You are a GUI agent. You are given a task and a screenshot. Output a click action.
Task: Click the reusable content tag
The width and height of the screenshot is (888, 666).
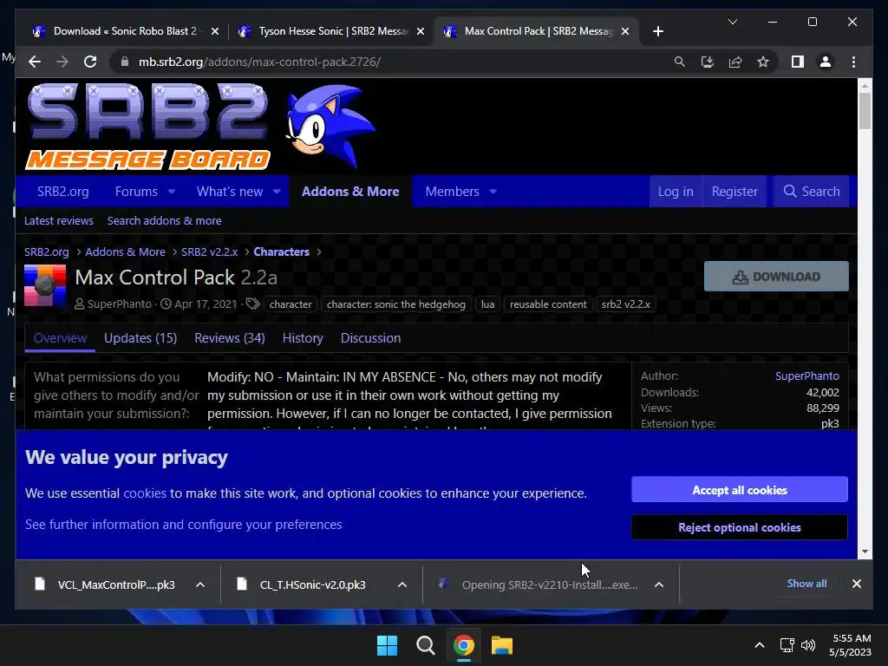pos(548,304)
